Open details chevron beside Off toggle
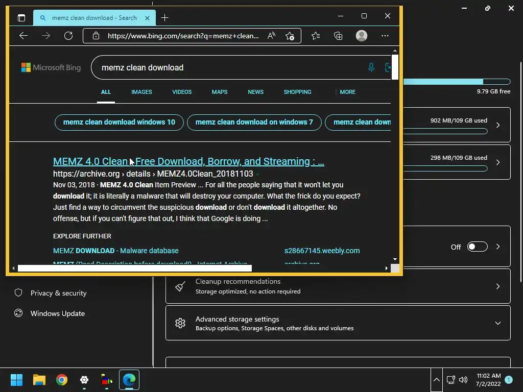Screen dimensions: 523x392 pyautogui.click(x=498, y=247)
